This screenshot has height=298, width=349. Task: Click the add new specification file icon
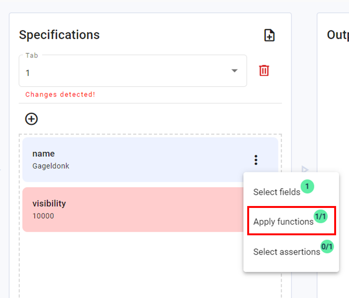point(269,35)
